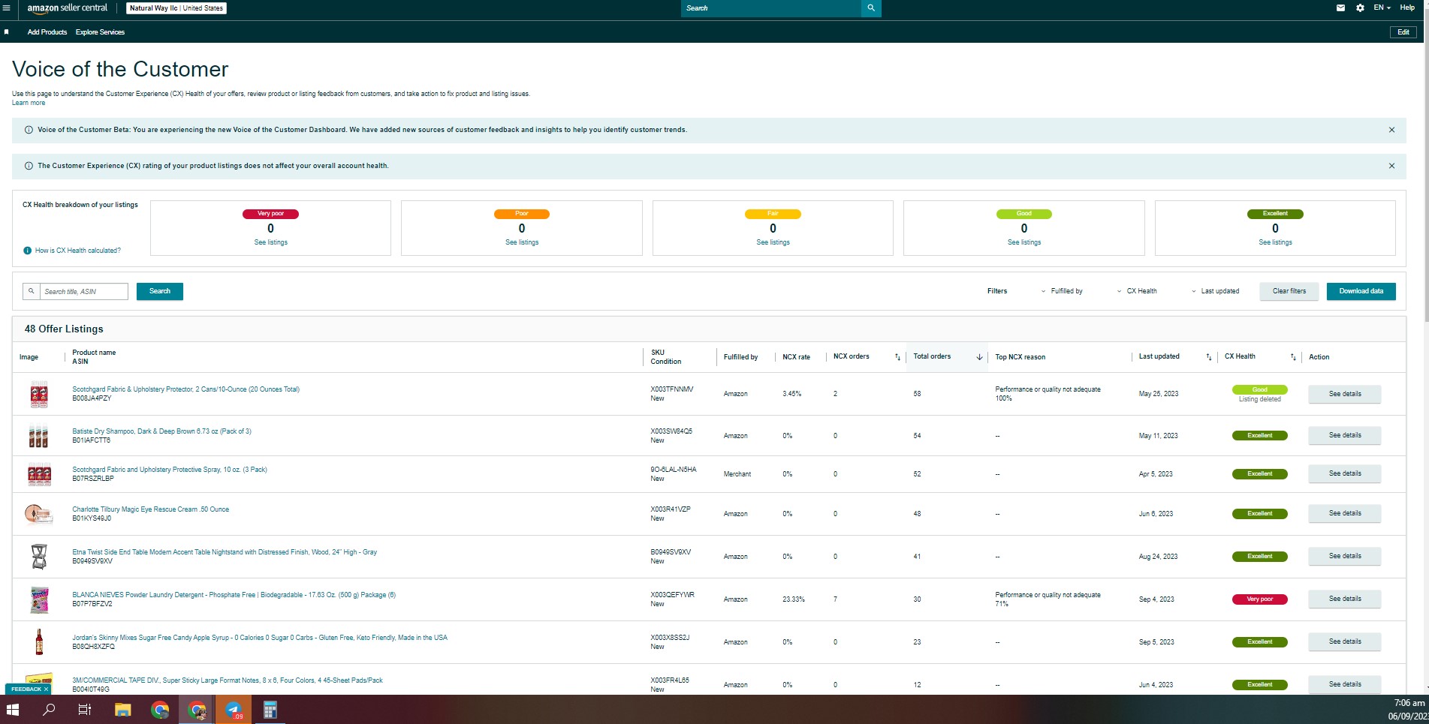Click the bookmark icon beside Add Products

[7, 32]
